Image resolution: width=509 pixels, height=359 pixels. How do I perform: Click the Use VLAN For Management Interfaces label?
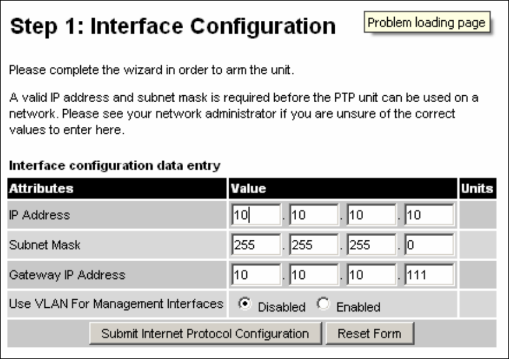tap(116, 304)
